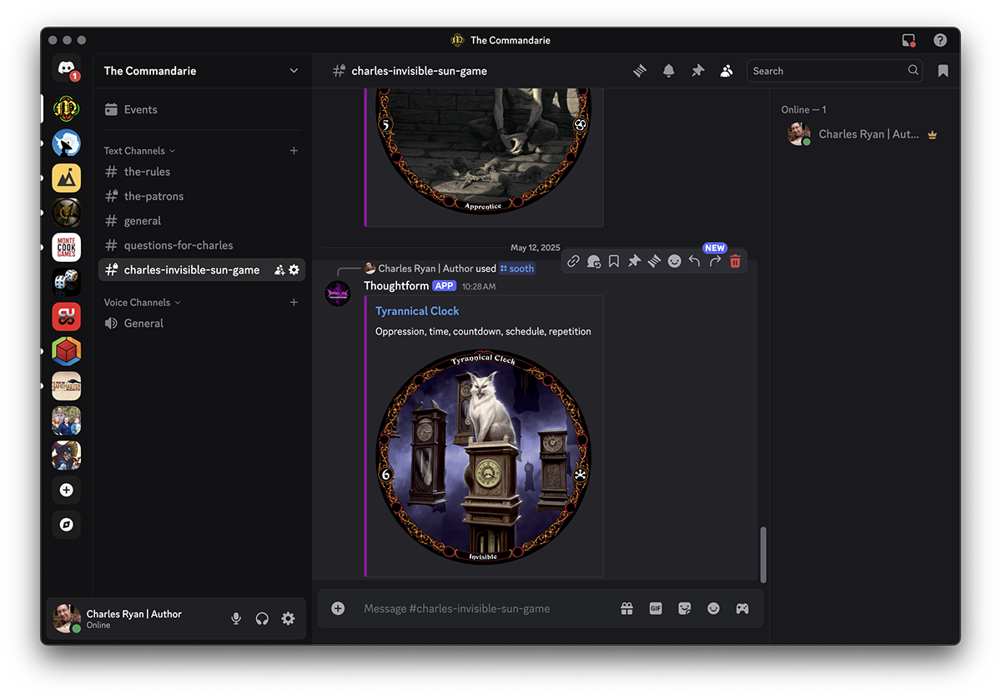Image resolution: width=1001 pixels, height=699 pixels.
Task: Edit charles-invisible-sun-game channel via gear icon
Action: pyautogui.click(x=294, y=270)
